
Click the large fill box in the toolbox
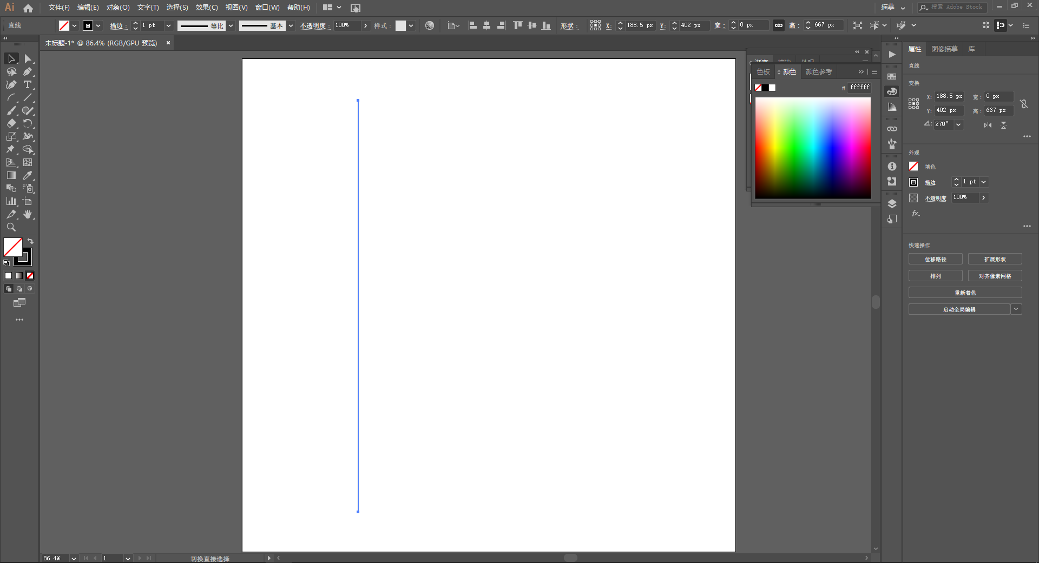point(12,247)
